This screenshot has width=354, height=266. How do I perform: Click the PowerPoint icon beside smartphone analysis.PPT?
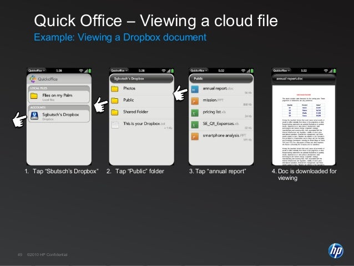194,136
